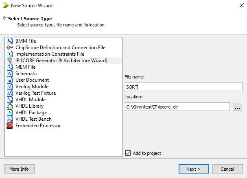The height and width of the screenshot is (178, 247).
Task: Click the File name input field
Action: tap(183, 86)
